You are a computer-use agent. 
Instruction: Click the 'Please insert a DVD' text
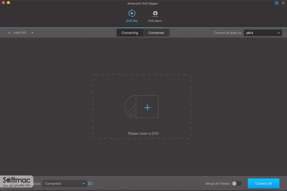coord(143,133)
